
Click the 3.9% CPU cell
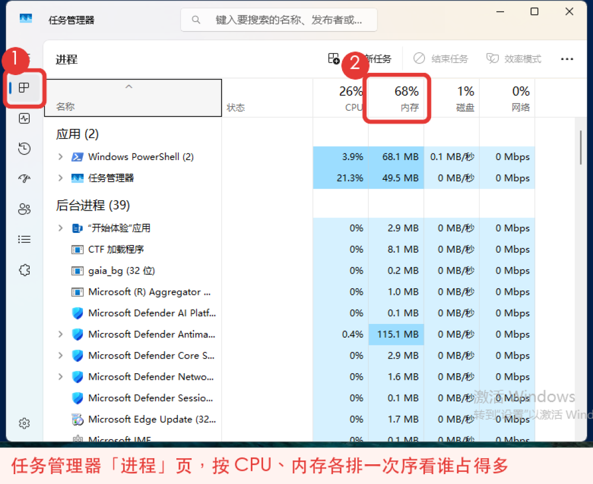pyautogui.click(x=340, y=157)
